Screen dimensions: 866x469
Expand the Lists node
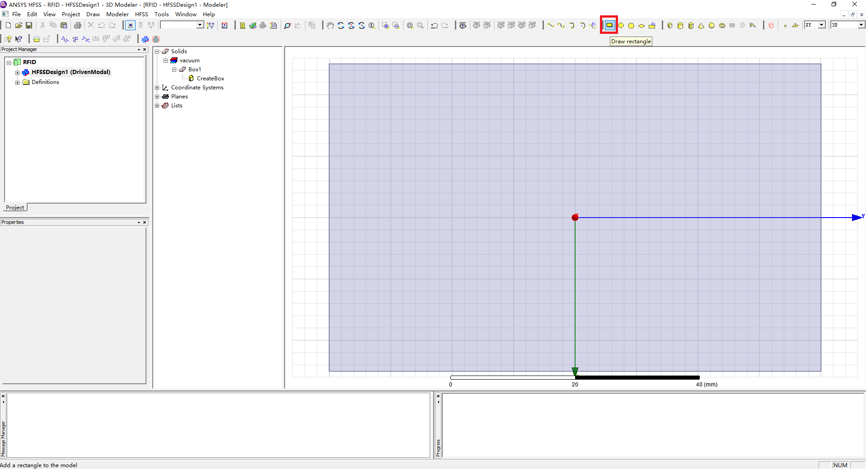[x=157, y=106]
